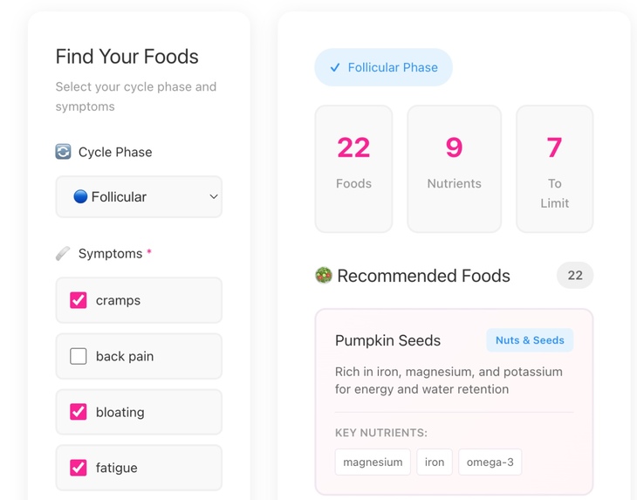Toggle the fatigue checkbox off

click(x=79, y=468)
